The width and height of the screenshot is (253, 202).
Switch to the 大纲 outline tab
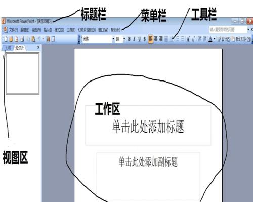pyautogui.click(x=8, y=48)
